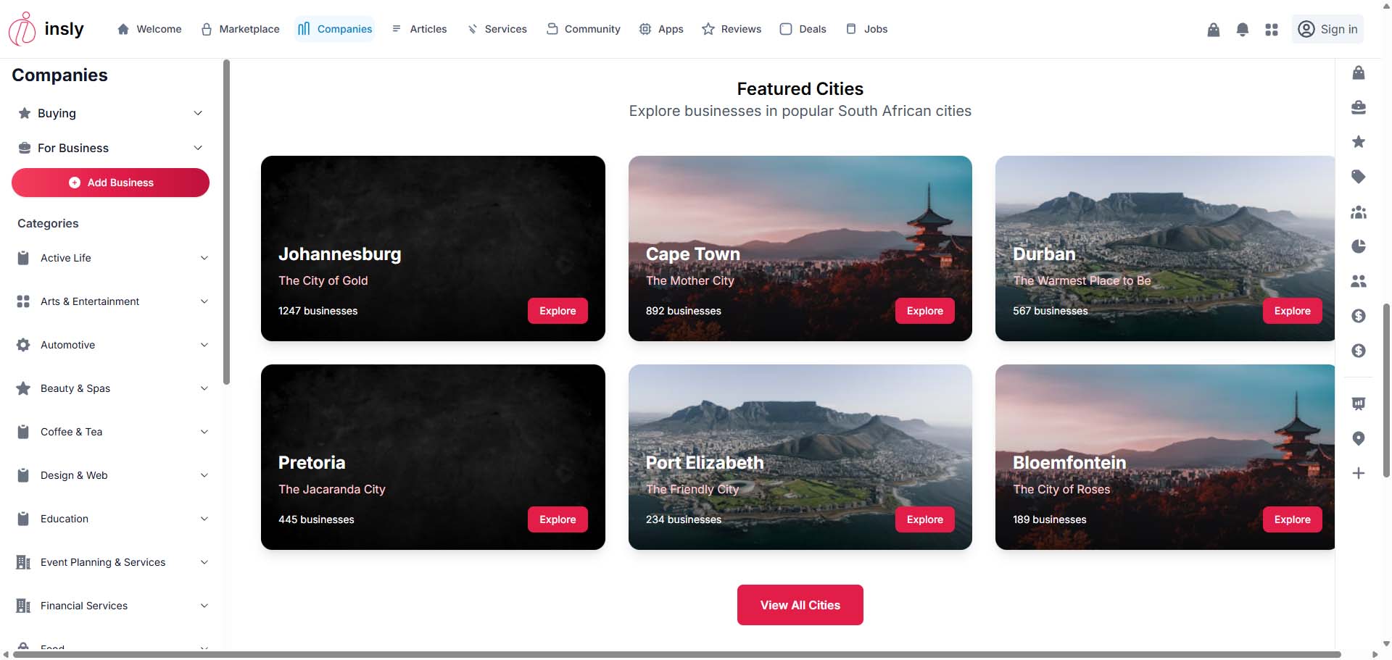Expand the Buying section
This screenshot has height=660, width=1392.
pos(110,113)
